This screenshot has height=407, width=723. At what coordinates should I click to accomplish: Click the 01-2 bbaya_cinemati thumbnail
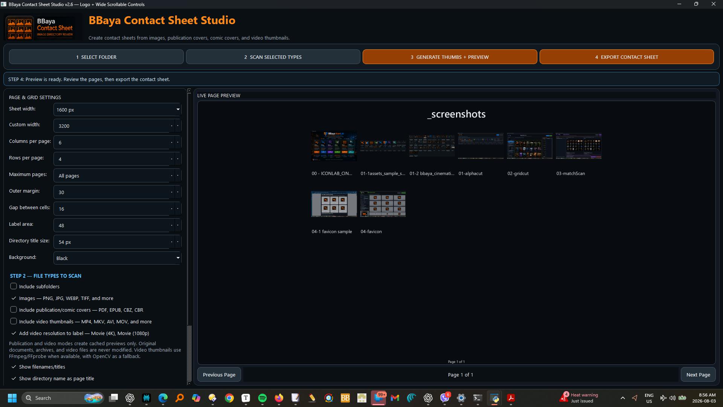point(432,146)
